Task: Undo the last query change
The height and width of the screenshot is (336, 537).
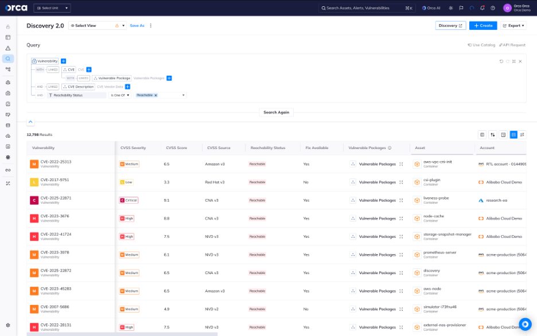Action: click(x=501, y=61)
